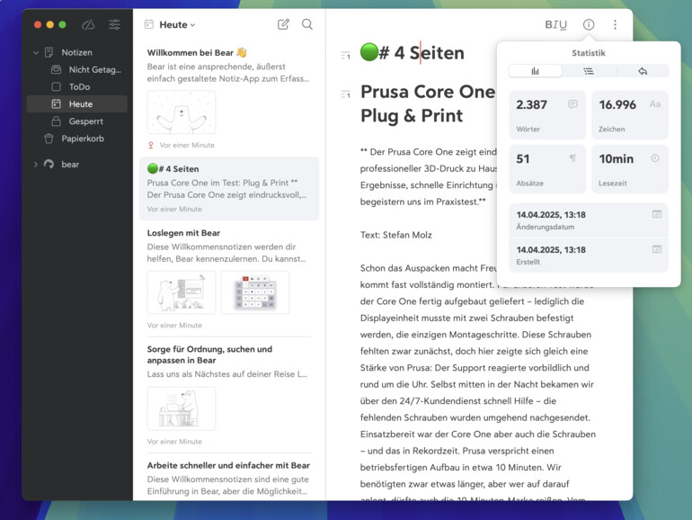The width and height of the screenshot is (692, 520).
Task: Click the bear presenting board thumbnail
Action: coord(182,292)
